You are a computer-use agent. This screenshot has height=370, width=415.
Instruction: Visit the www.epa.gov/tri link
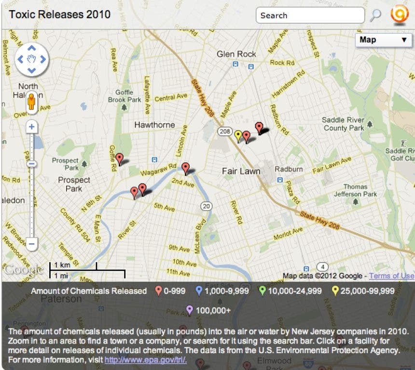145,359
